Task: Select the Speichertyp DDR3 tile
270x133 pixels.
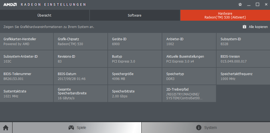Action: tap(189, 76)
